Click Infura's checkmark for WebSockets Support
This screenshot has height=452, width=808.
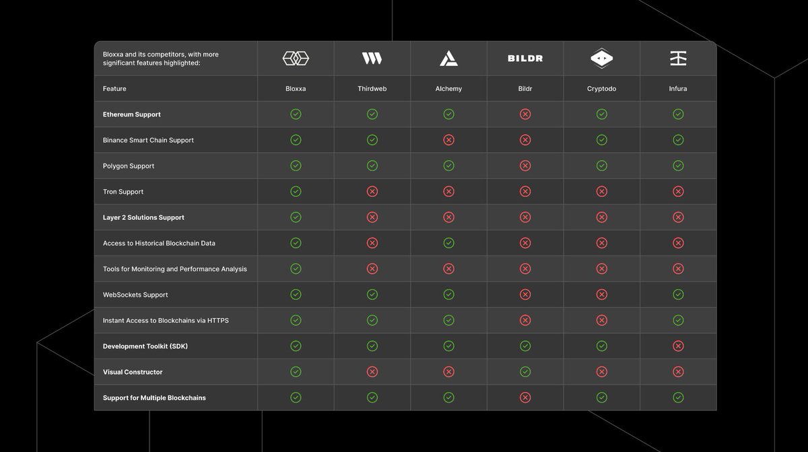point(678,295)
